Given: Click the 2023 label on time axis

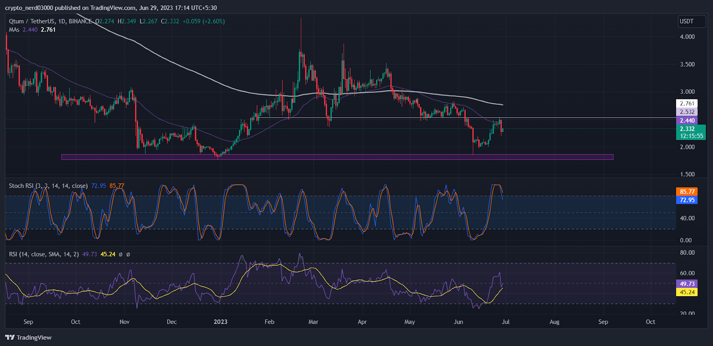Looking at the screenshot, I should [x=221, y=322].
